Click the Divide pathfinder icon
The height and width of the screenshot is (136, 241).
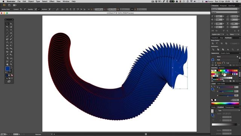pyautogui.click(x=213, y=49)
